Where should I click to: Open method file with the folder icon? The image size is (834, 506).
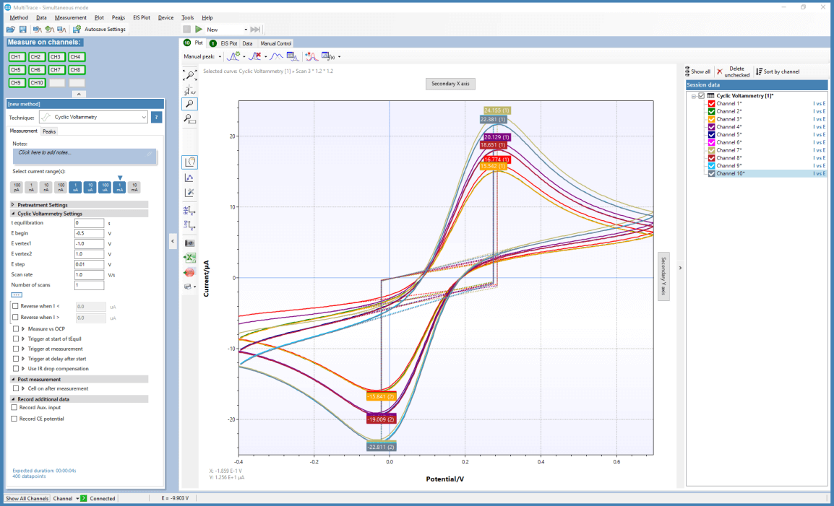10,29
